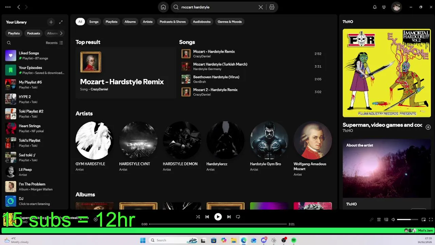
Task: Switch to the Audiobooks filter
Action: [x=202, y=22]
